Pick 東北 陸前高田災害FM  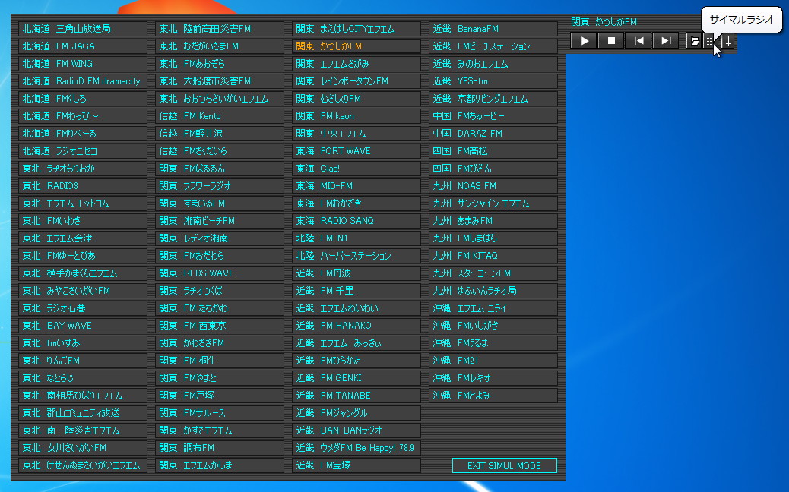pos(220,29)
